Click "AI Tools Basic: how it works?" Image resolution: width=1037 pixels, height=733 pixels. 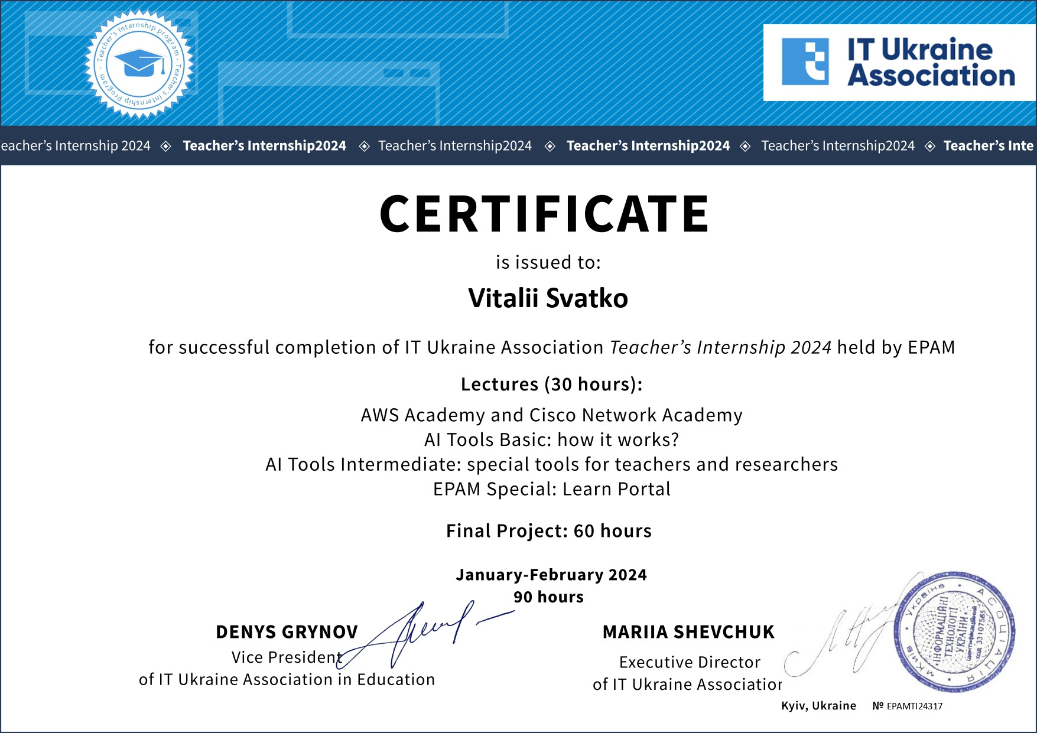click(551, 440)
